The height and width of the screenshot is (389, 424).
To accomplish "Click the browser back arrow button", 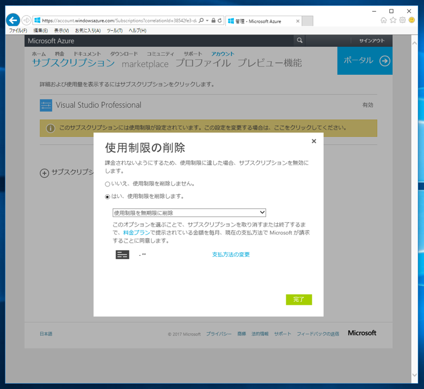I will coord(13,20).
